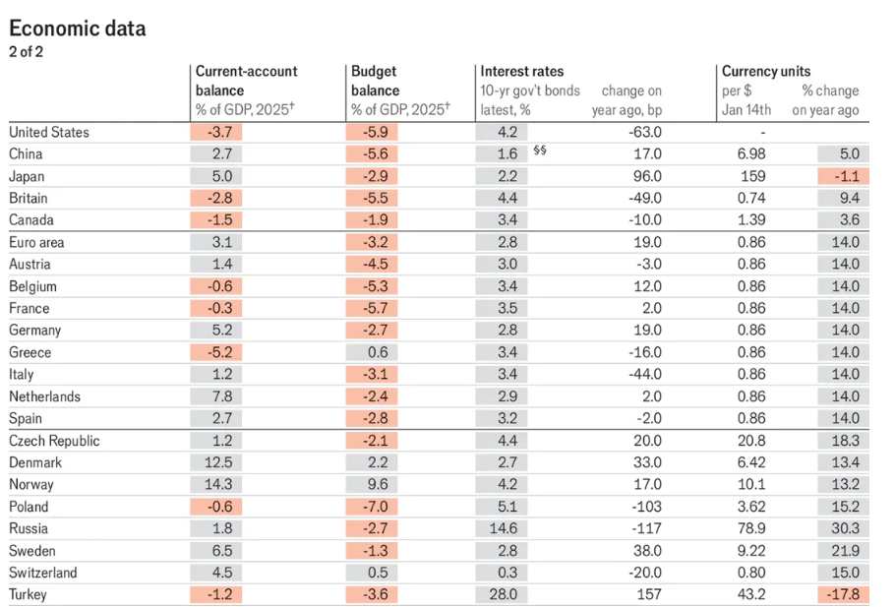The height and width of the screenshot is (607, 895).
Task: Click the Currency units column header
Action: pyautogui.click(x=766, y=72)
